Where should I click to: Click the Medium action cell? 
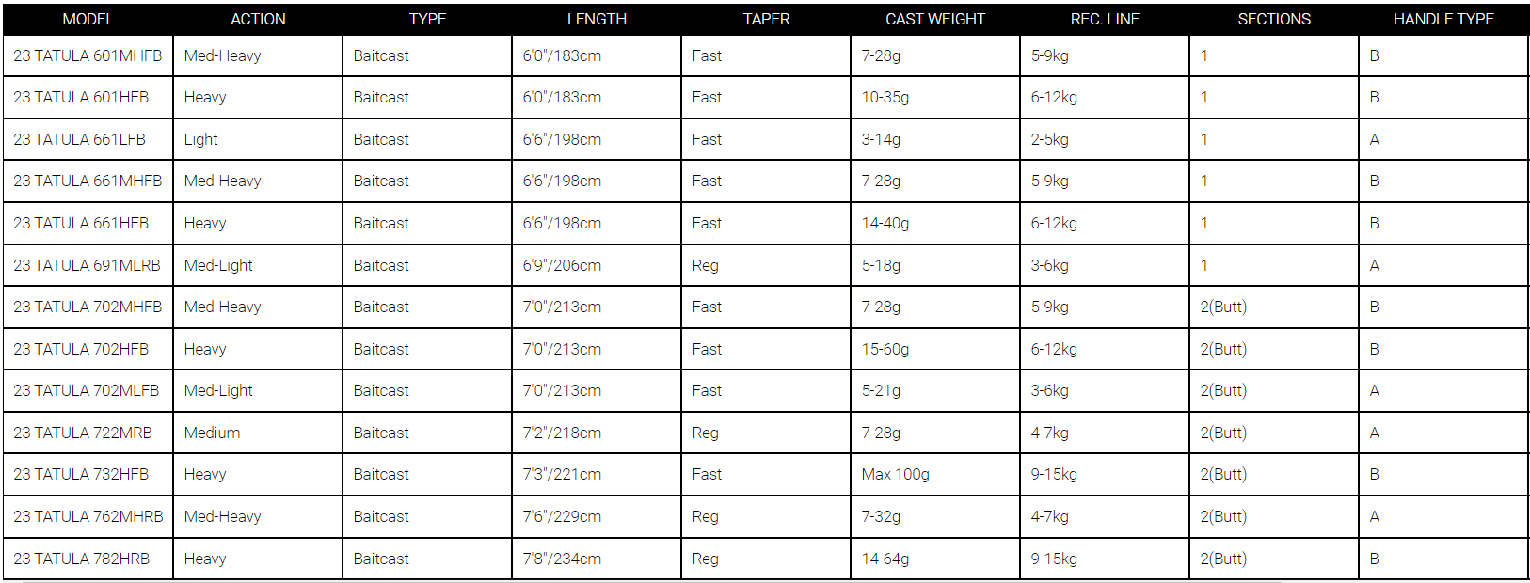click(258, 433)
